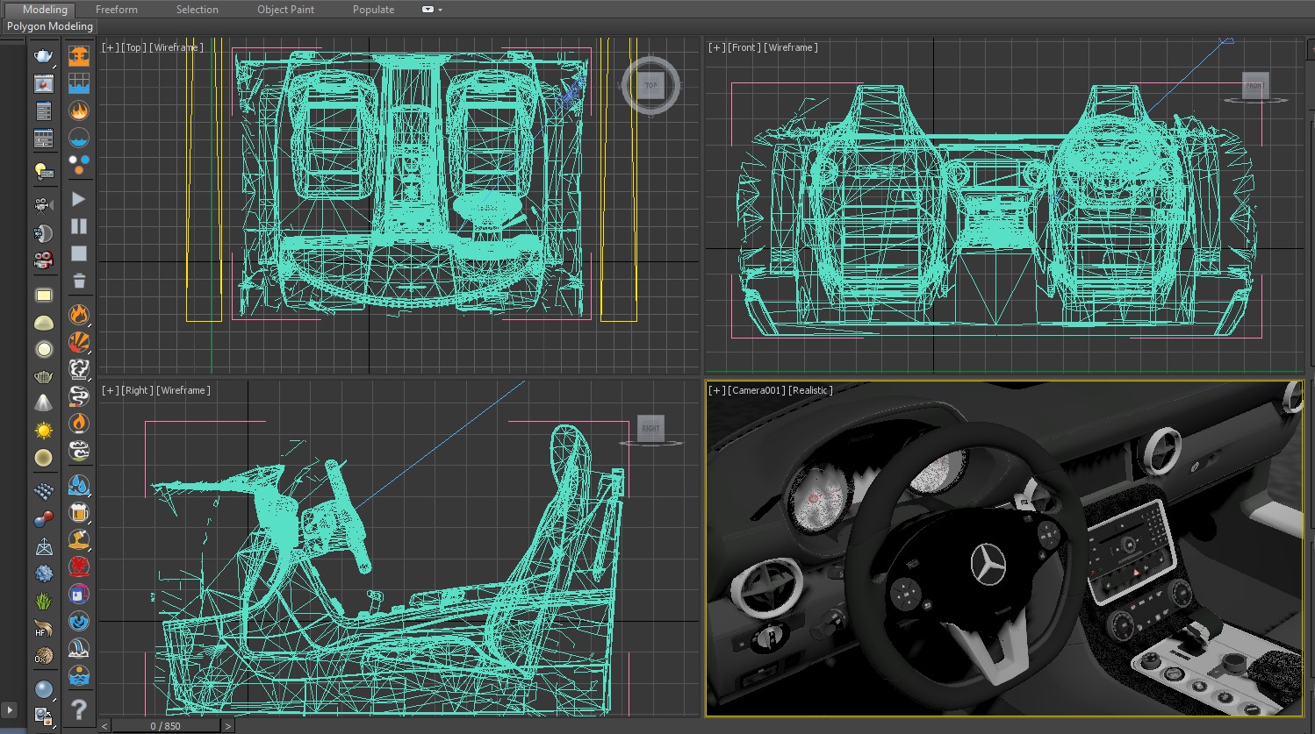
Task: Click the Phoenix liquid simulator grid icon
Action: pos(79,84)
